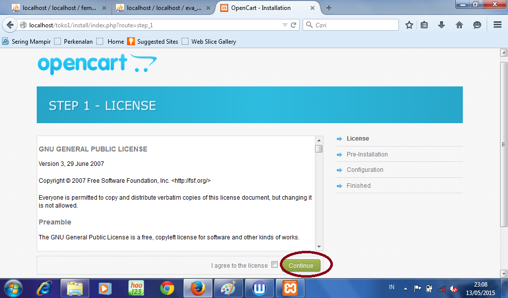Open the muted volume tray icon
This screenshot has height=298, width=508.
(453, 288)
